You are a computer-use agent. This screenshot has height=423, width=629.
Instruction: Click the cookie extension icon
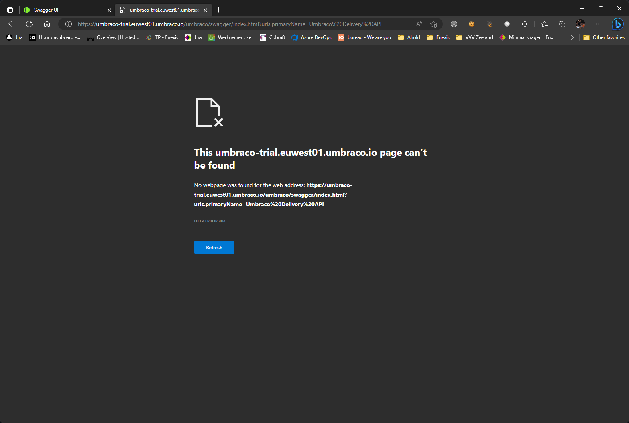tap(471, 24)
